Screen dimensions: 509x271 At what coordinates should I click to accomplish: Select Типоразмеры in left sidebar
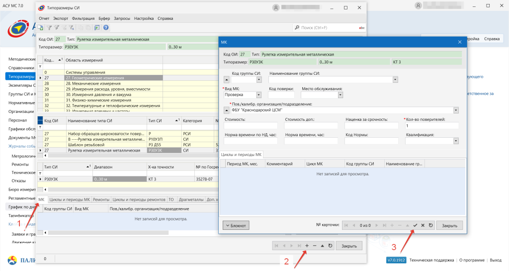(x=20, y=77)
